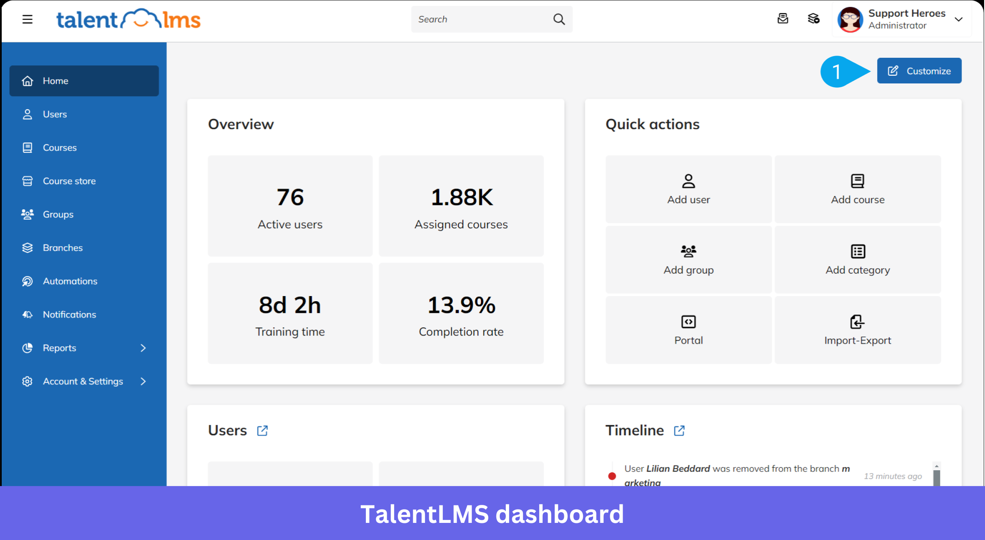Click the Branches layers icon in sidebar
The width and height of the screenshot is (985, 540).
27,248
